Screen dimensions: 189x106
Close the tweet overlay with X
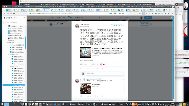click(171, 18)
